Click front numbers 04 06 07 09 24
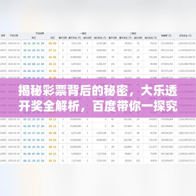The width and height of the screenshot is (196, 196). [x=33, y=154]
